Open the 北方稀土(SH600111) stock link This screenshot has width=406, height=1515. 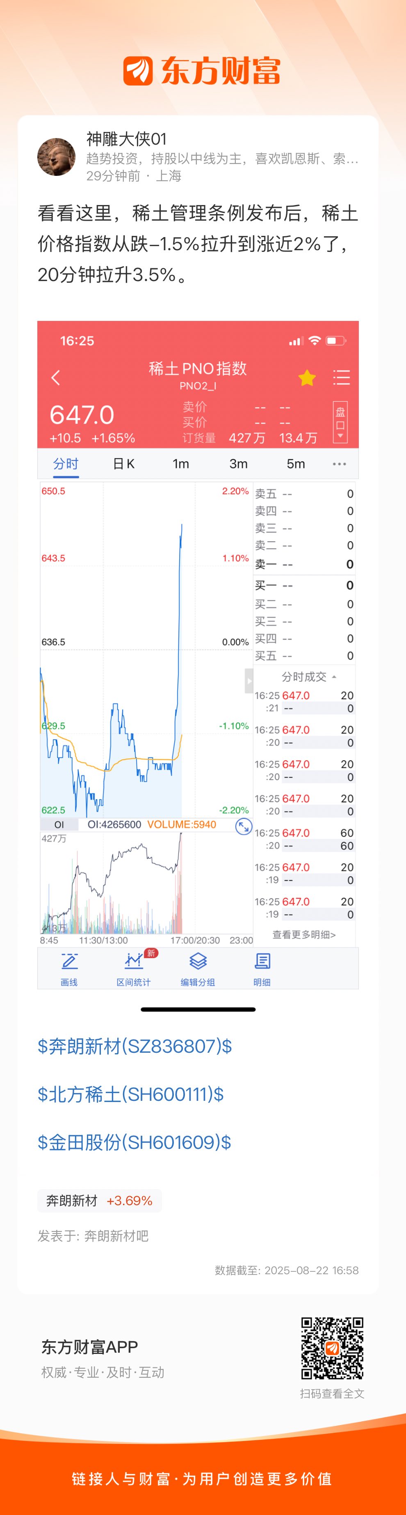[131, 1095]
